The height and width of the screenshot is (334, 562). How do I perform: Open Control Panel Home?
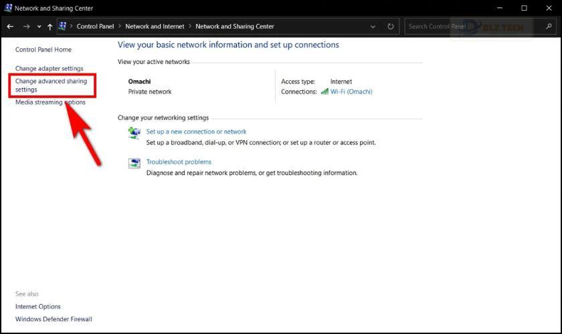point(43,49)
